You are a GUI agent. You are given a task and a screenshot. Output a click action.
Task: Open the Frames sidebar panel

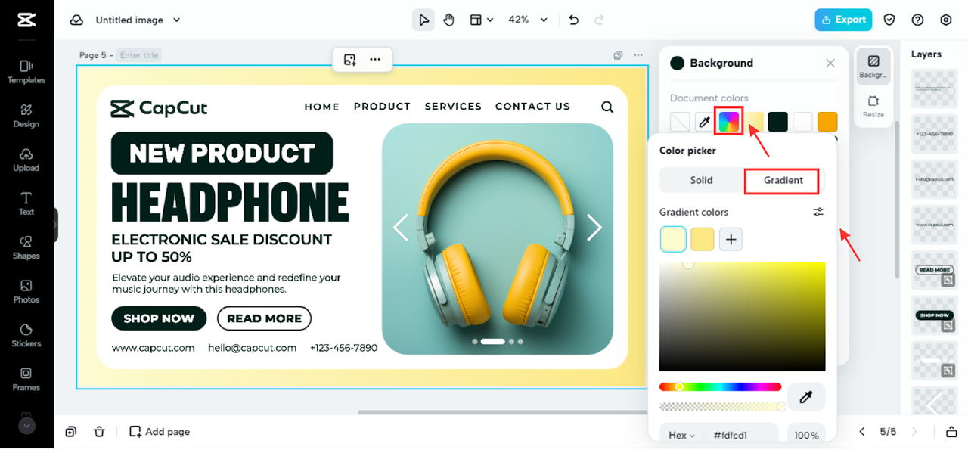[x=26, y=379]
